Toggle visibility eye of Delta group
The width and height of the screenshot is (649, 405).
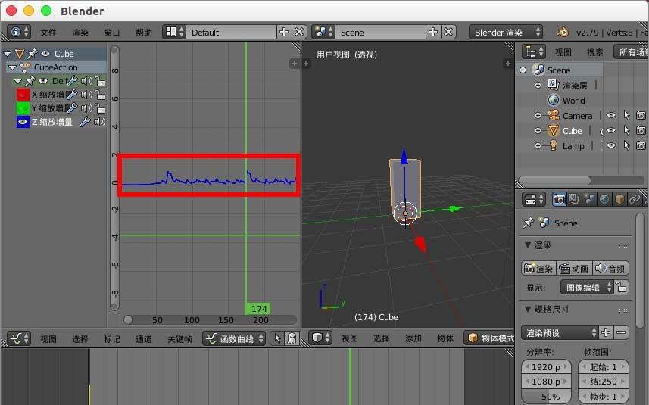pyautogui.click(x=43, y=81)
